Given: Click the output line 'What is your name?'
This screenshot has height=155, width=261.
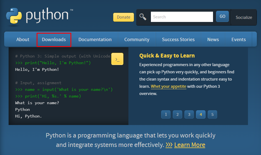Looking at the screenshot, I should point(37,103).
